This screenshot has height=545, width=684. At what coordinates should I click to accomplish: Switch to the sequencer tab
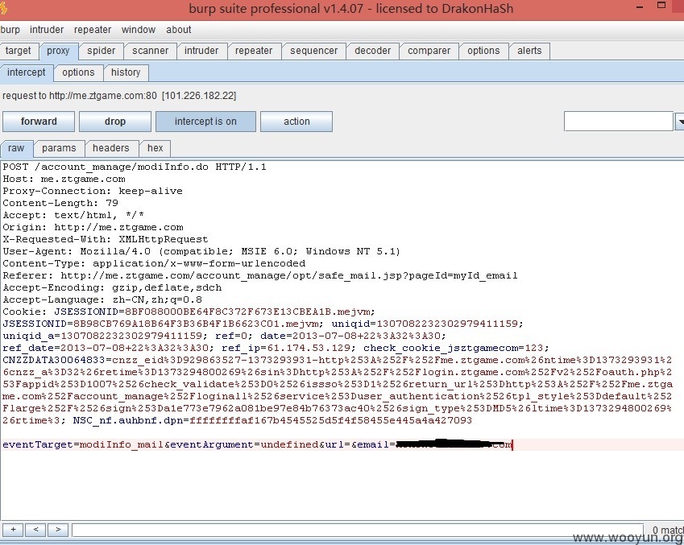coord(313,51)
